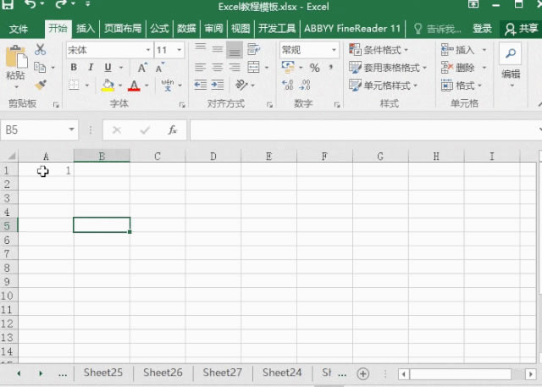The image size is (542, 387).
Task: Click 删除 delete cells button
Action: [457, 68]
